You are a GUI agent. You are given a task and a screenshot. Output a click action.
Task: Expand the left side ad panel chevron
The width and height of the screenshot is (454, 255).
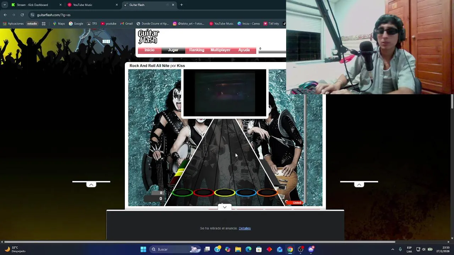[91, 185]
